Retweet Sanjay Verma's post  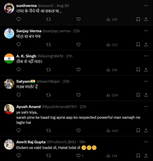[x=49, y=45]
